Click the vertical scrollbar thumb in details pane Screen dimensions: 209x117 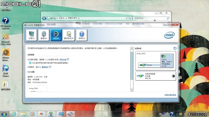click(x=132, y=66)
